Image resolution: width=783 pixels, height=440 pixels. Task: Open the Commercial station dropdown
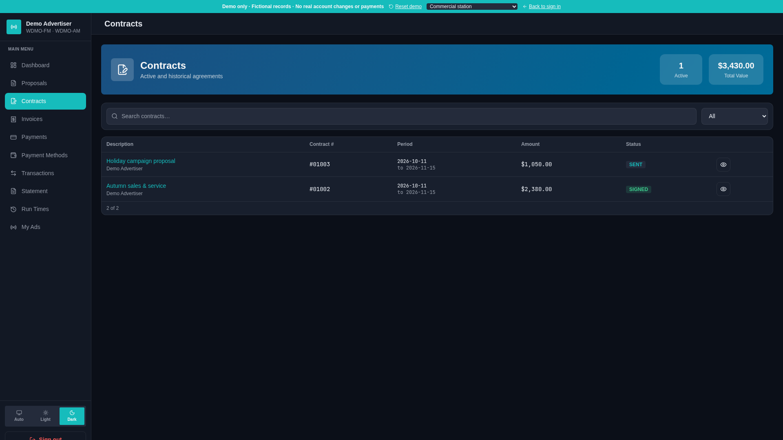[472, 7]
